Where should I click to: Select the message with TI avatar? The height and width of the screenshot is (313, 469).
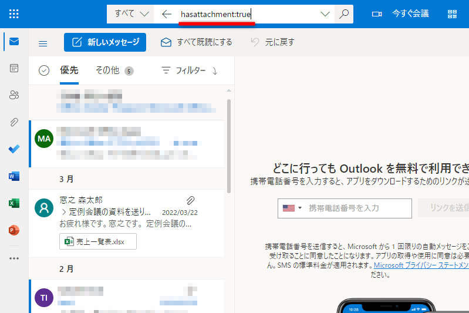127,296
